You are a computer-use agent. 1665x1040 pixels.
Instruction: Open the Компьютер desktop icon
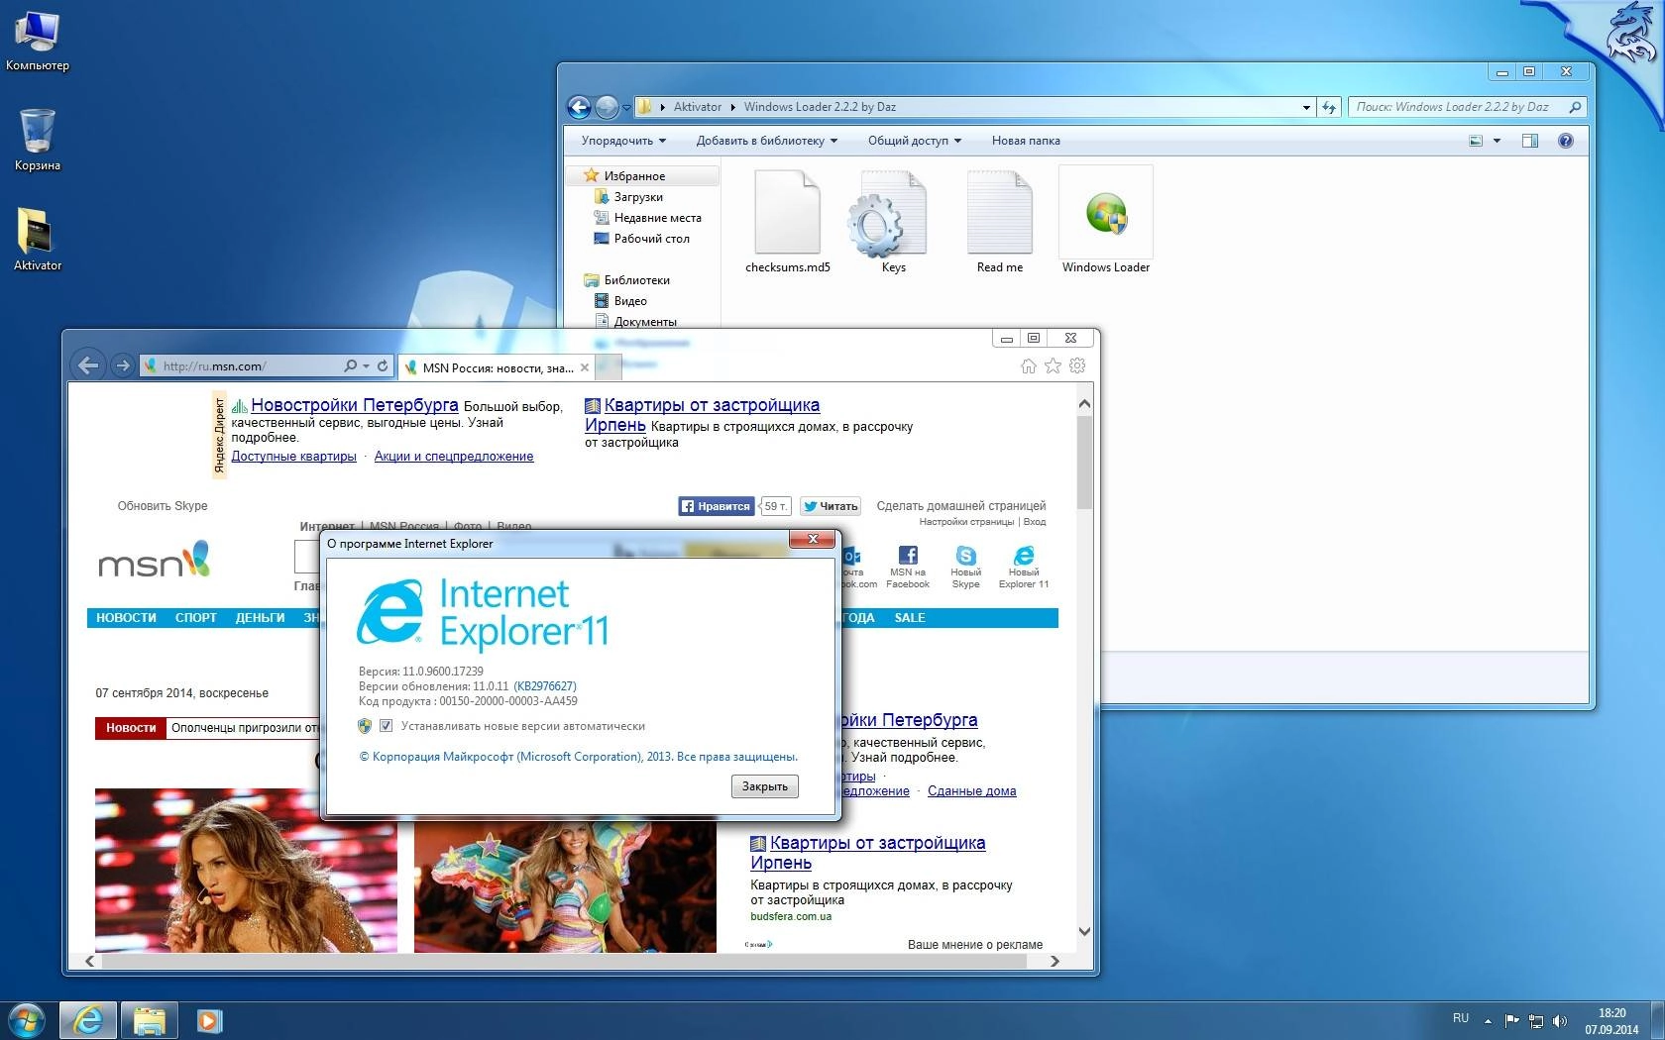[x=38, y=42]
